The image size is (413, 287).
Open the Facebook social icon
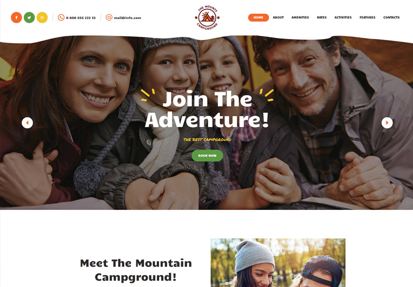point(17,17)
